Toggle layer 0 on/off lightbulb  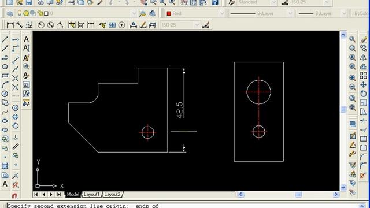point(20,13)
